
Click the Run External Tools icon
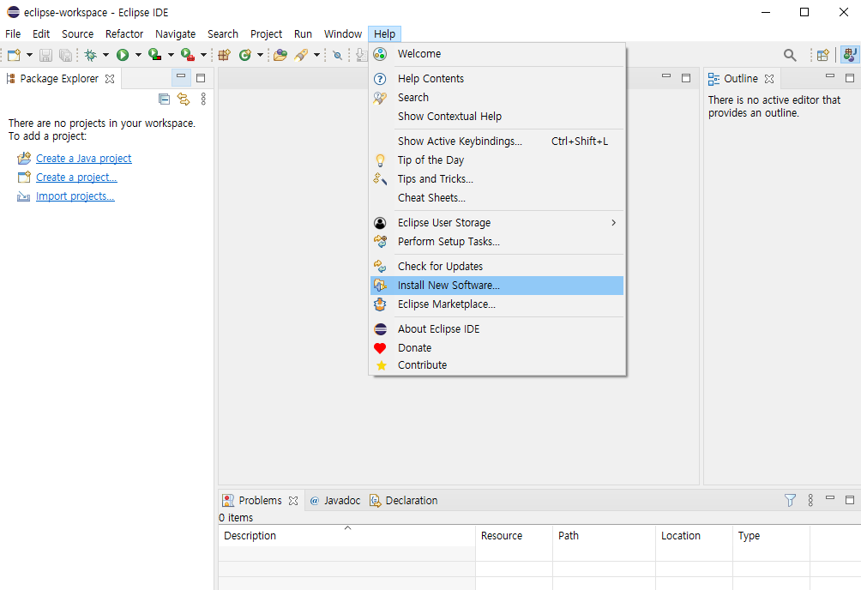(188, 55)
